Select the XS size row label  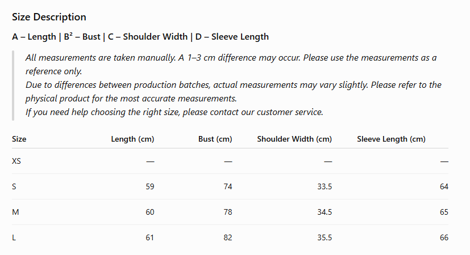point(16,161)
